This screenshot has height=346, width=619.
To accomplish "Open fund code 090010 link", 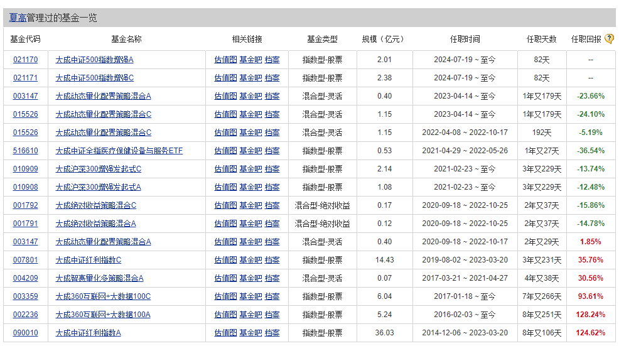I will 26,333.
